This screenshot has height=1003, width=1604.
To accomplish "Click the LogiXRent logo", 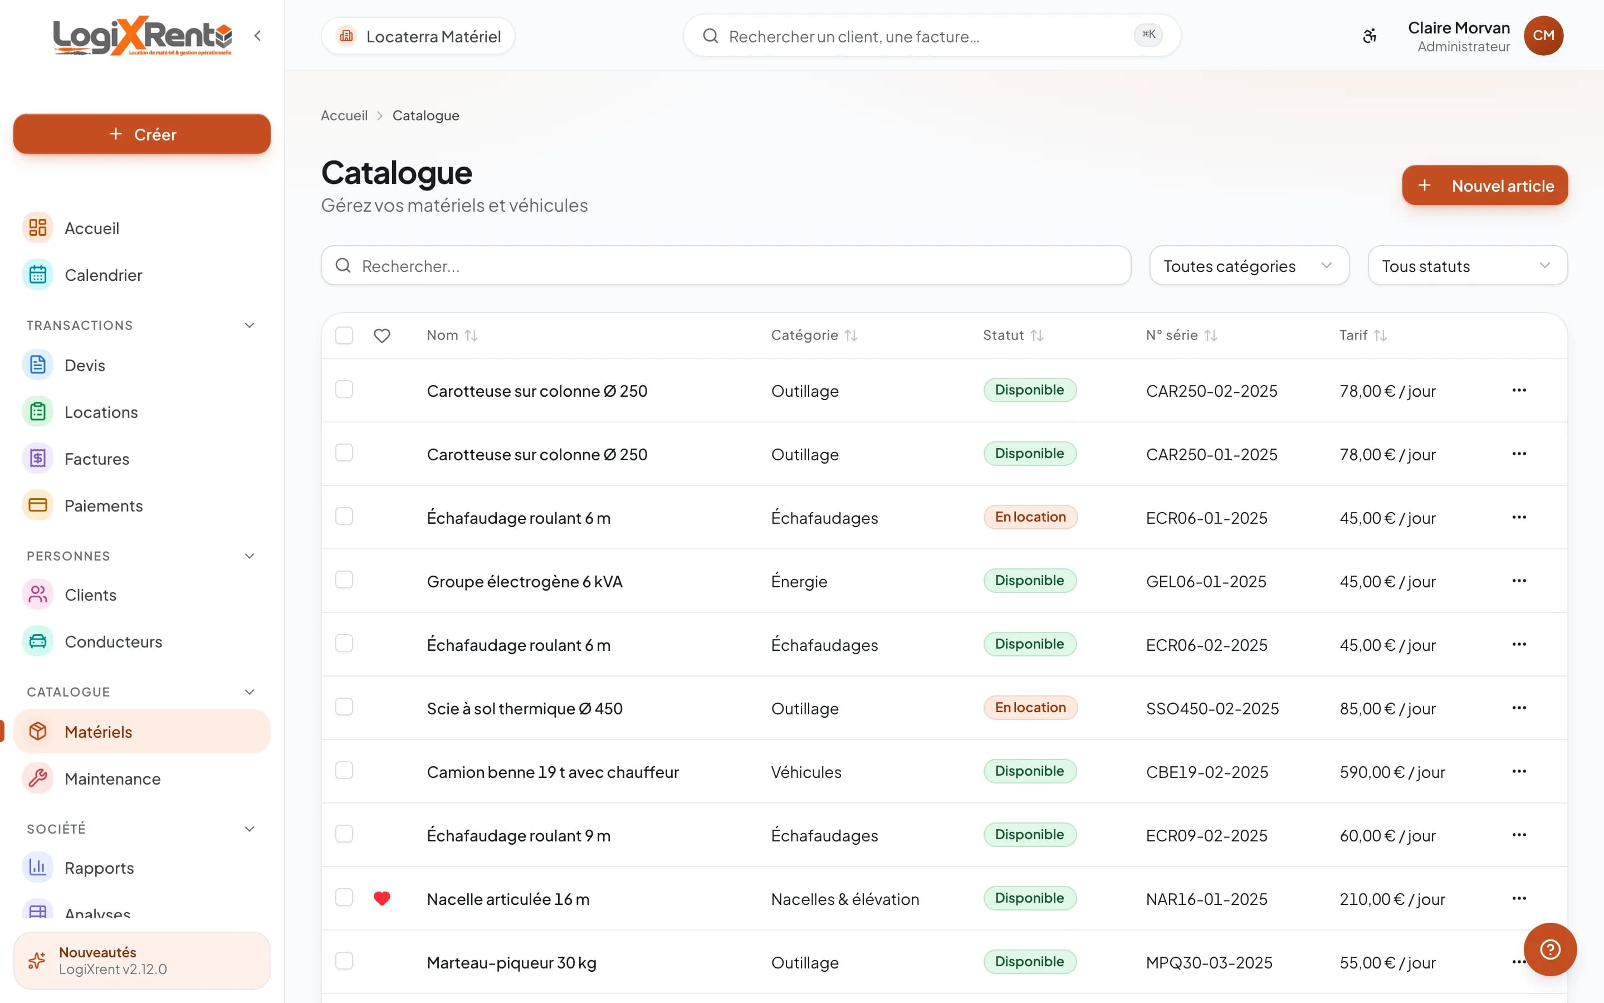I will point(143,36).
